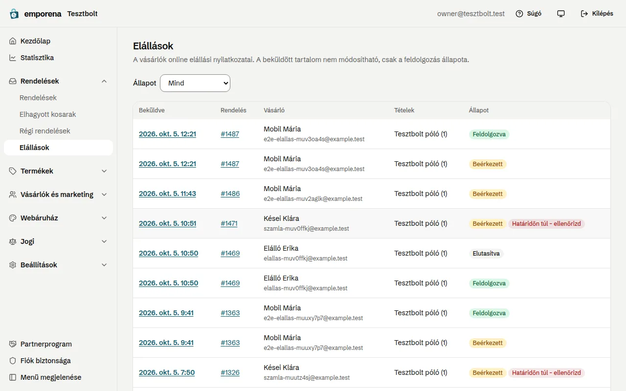Screen dimensions: 626x391
Task: Open order link #1471
Action: 229,223
